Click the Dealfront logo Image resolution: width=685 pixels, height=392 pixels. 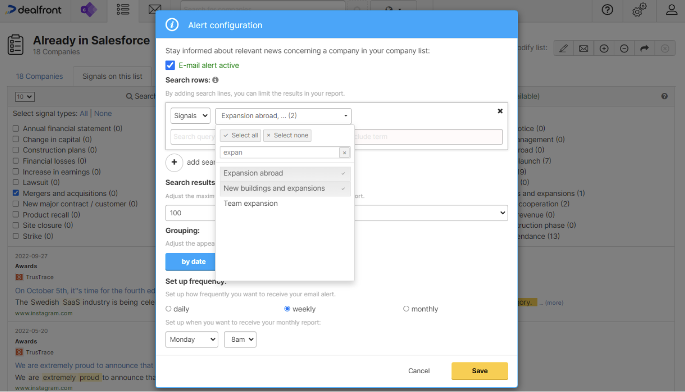pyautogui.click(x=34, y=9)
